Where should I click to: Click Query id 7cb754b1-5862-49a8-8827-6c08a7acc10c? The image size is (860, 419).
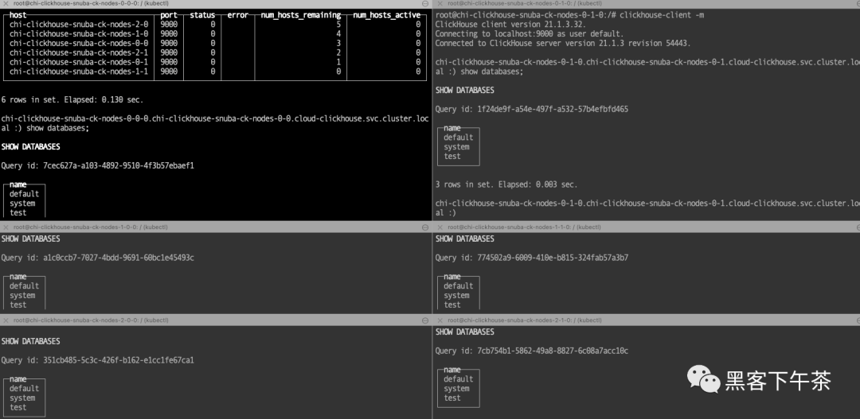(532, 351)
